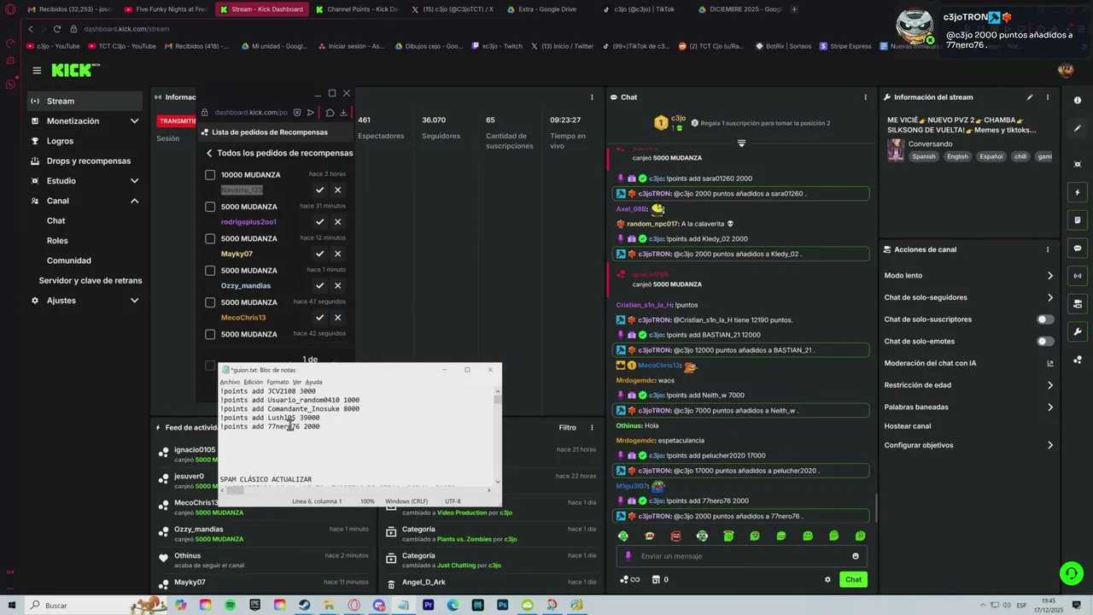Open chat panel options (three dots)
The image size is (1093, 615).
click(x=865, y=97)
